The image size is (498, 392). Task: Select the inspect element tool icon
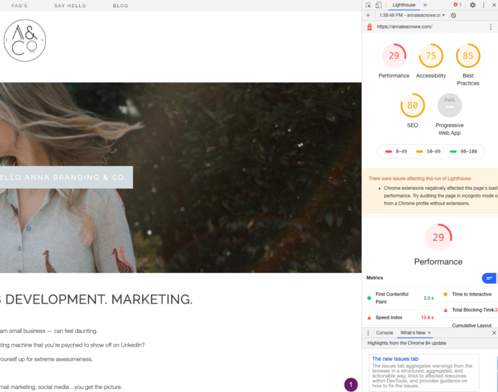[368, 5]
